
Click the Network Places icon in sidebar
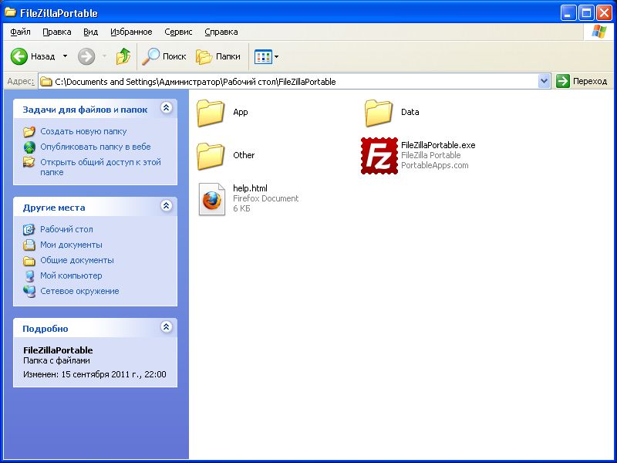pyautogui.click(x=29, y=292)
